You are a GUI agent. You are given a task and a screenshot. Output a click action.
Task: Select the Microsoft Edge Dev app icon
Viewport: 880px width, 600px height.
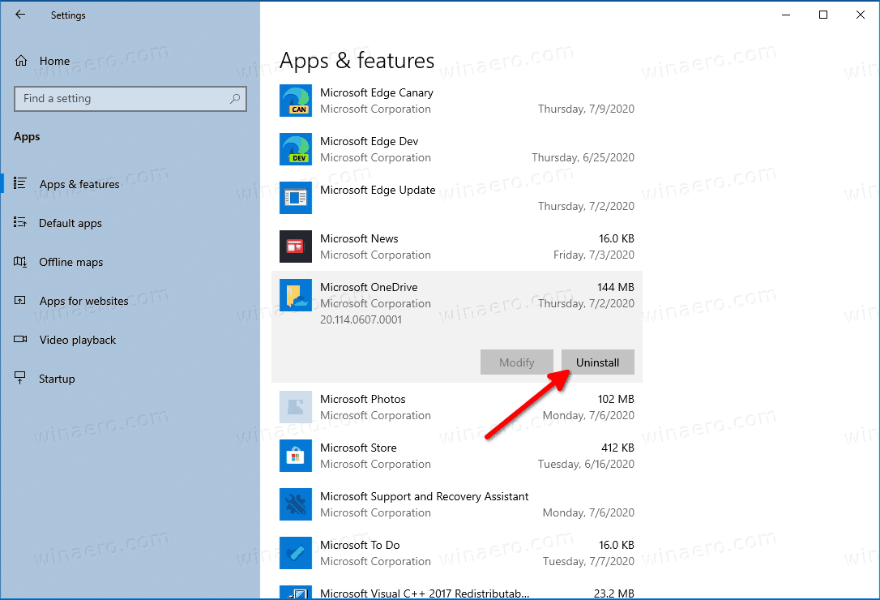tap(296, 149)
